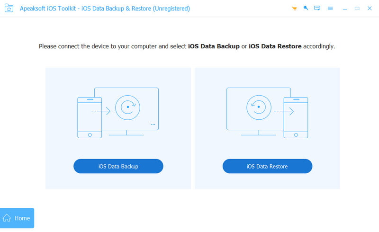The image size is (379, 232).
Task: Open the hamburger menu in title bar
Action: [x=330, y=8]
